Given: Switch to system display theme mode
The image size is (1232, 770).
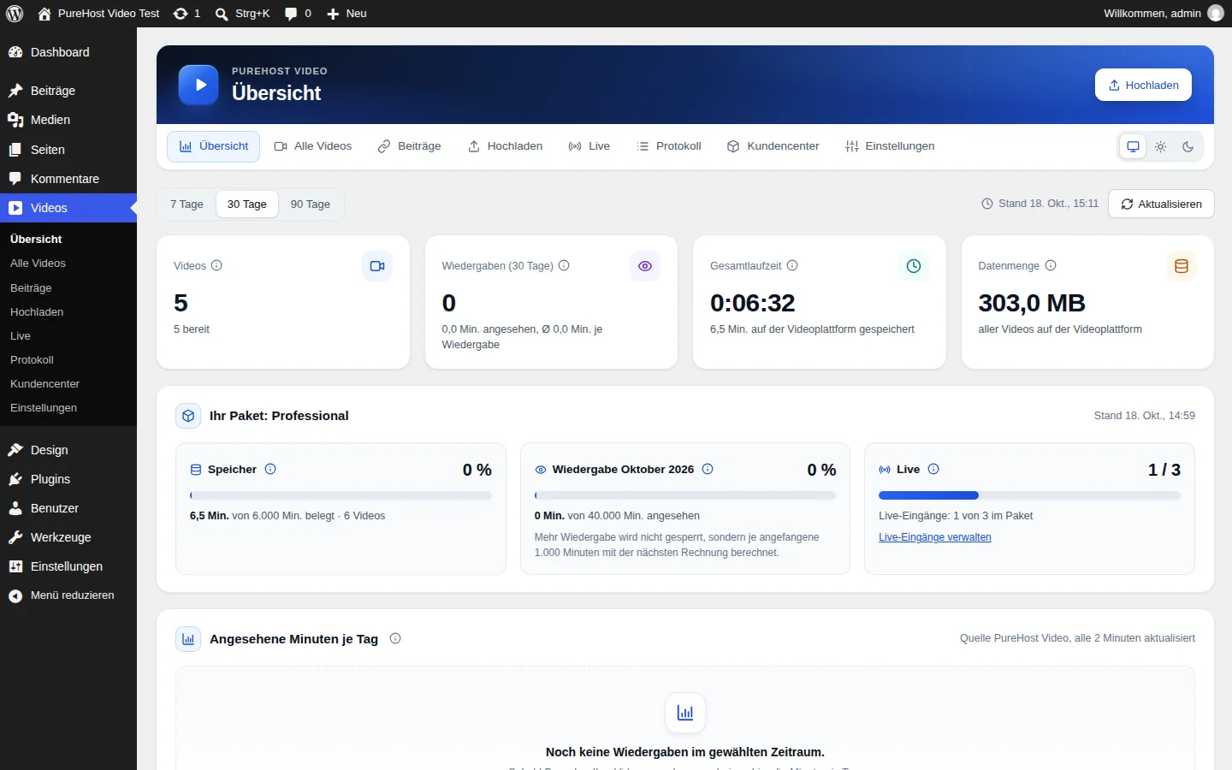Looking at the screenshot, I should coord(1133,146).
